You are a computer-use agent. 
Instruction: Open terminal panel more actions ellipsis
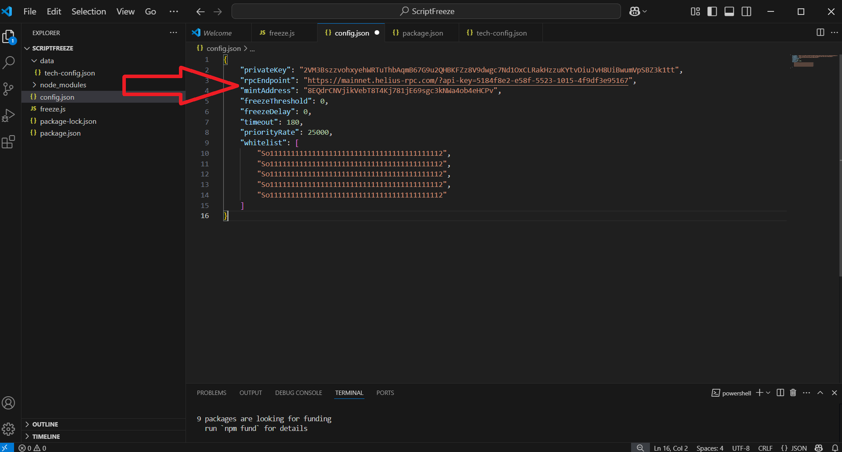[x=806, y=393]
